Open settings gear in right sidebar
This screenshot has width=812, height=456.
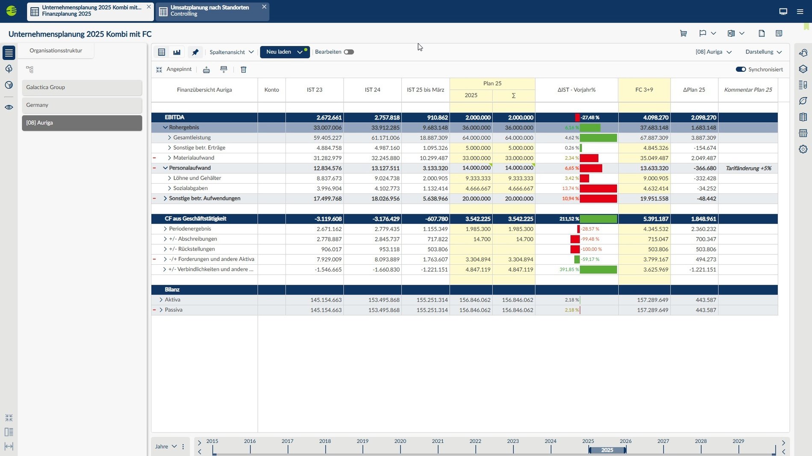[803, 149]
